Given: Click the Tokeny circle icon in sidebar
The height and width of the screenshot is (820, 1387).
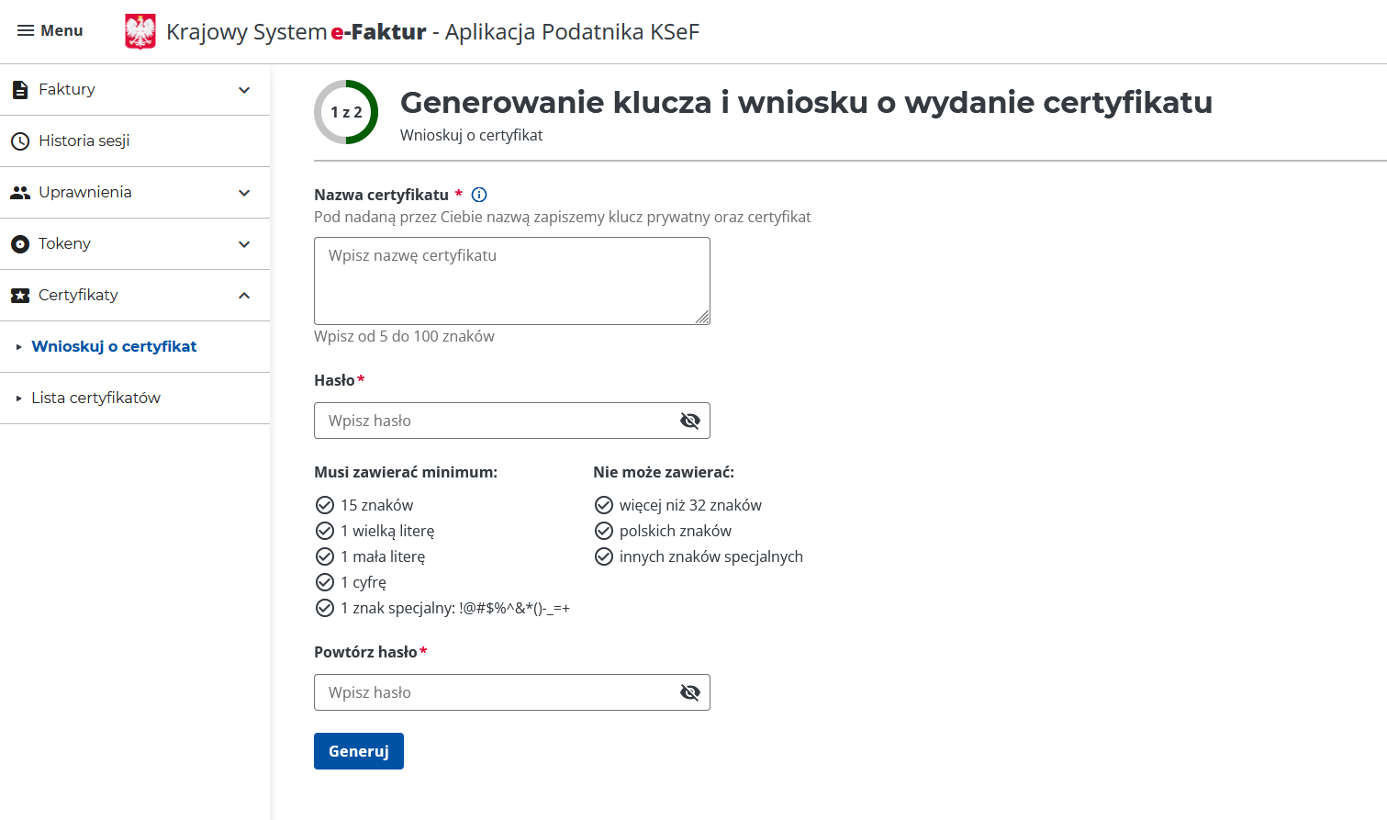Looking at the screenshot, I should point(19,243).
